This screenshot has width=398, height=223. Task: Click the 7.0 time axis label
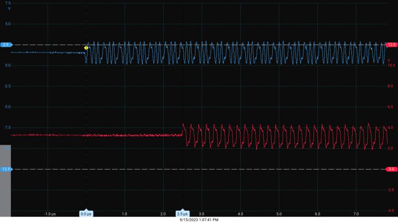pyautogui.click(x=356, y=214)
